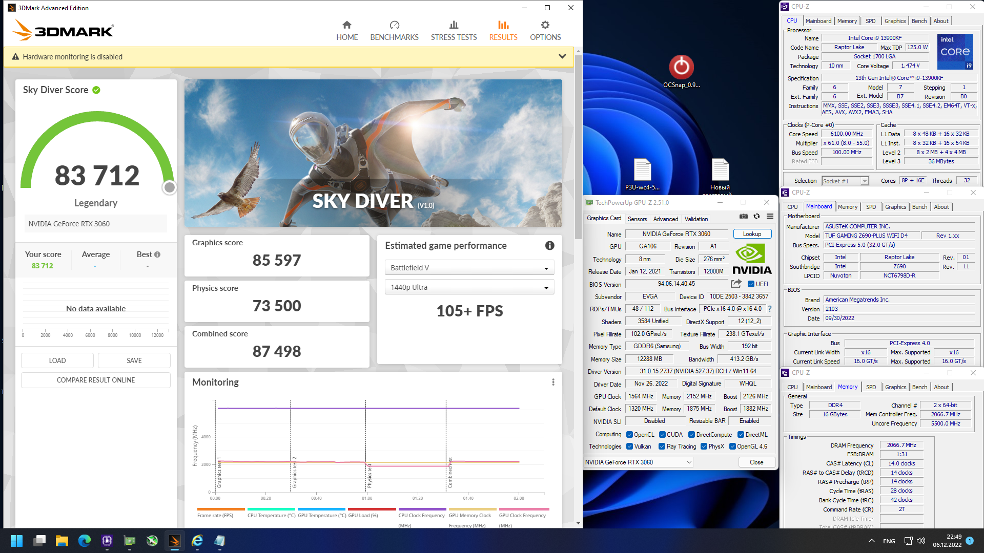Click the bus interface question mark in GPU-Z
The width and height of the screenshot is (984, 553).
(769, 309)
